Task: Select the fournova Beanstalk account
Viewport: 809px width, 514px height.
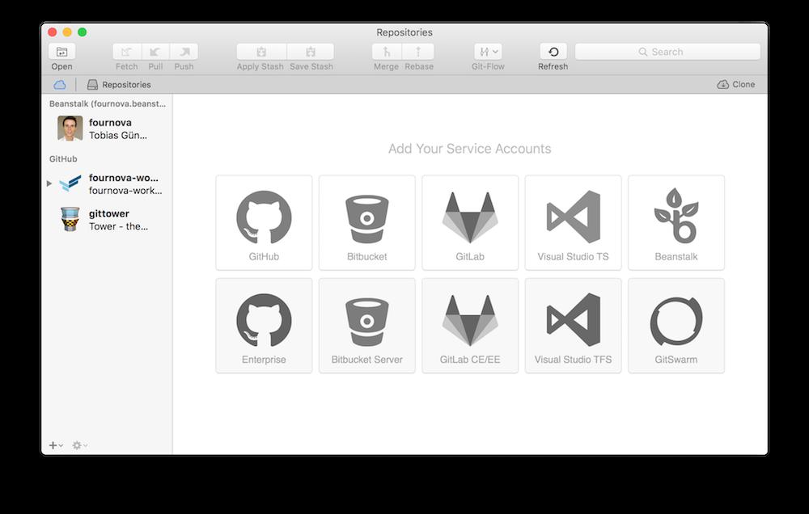Action: pyautogui.click(x=107, y=128)
